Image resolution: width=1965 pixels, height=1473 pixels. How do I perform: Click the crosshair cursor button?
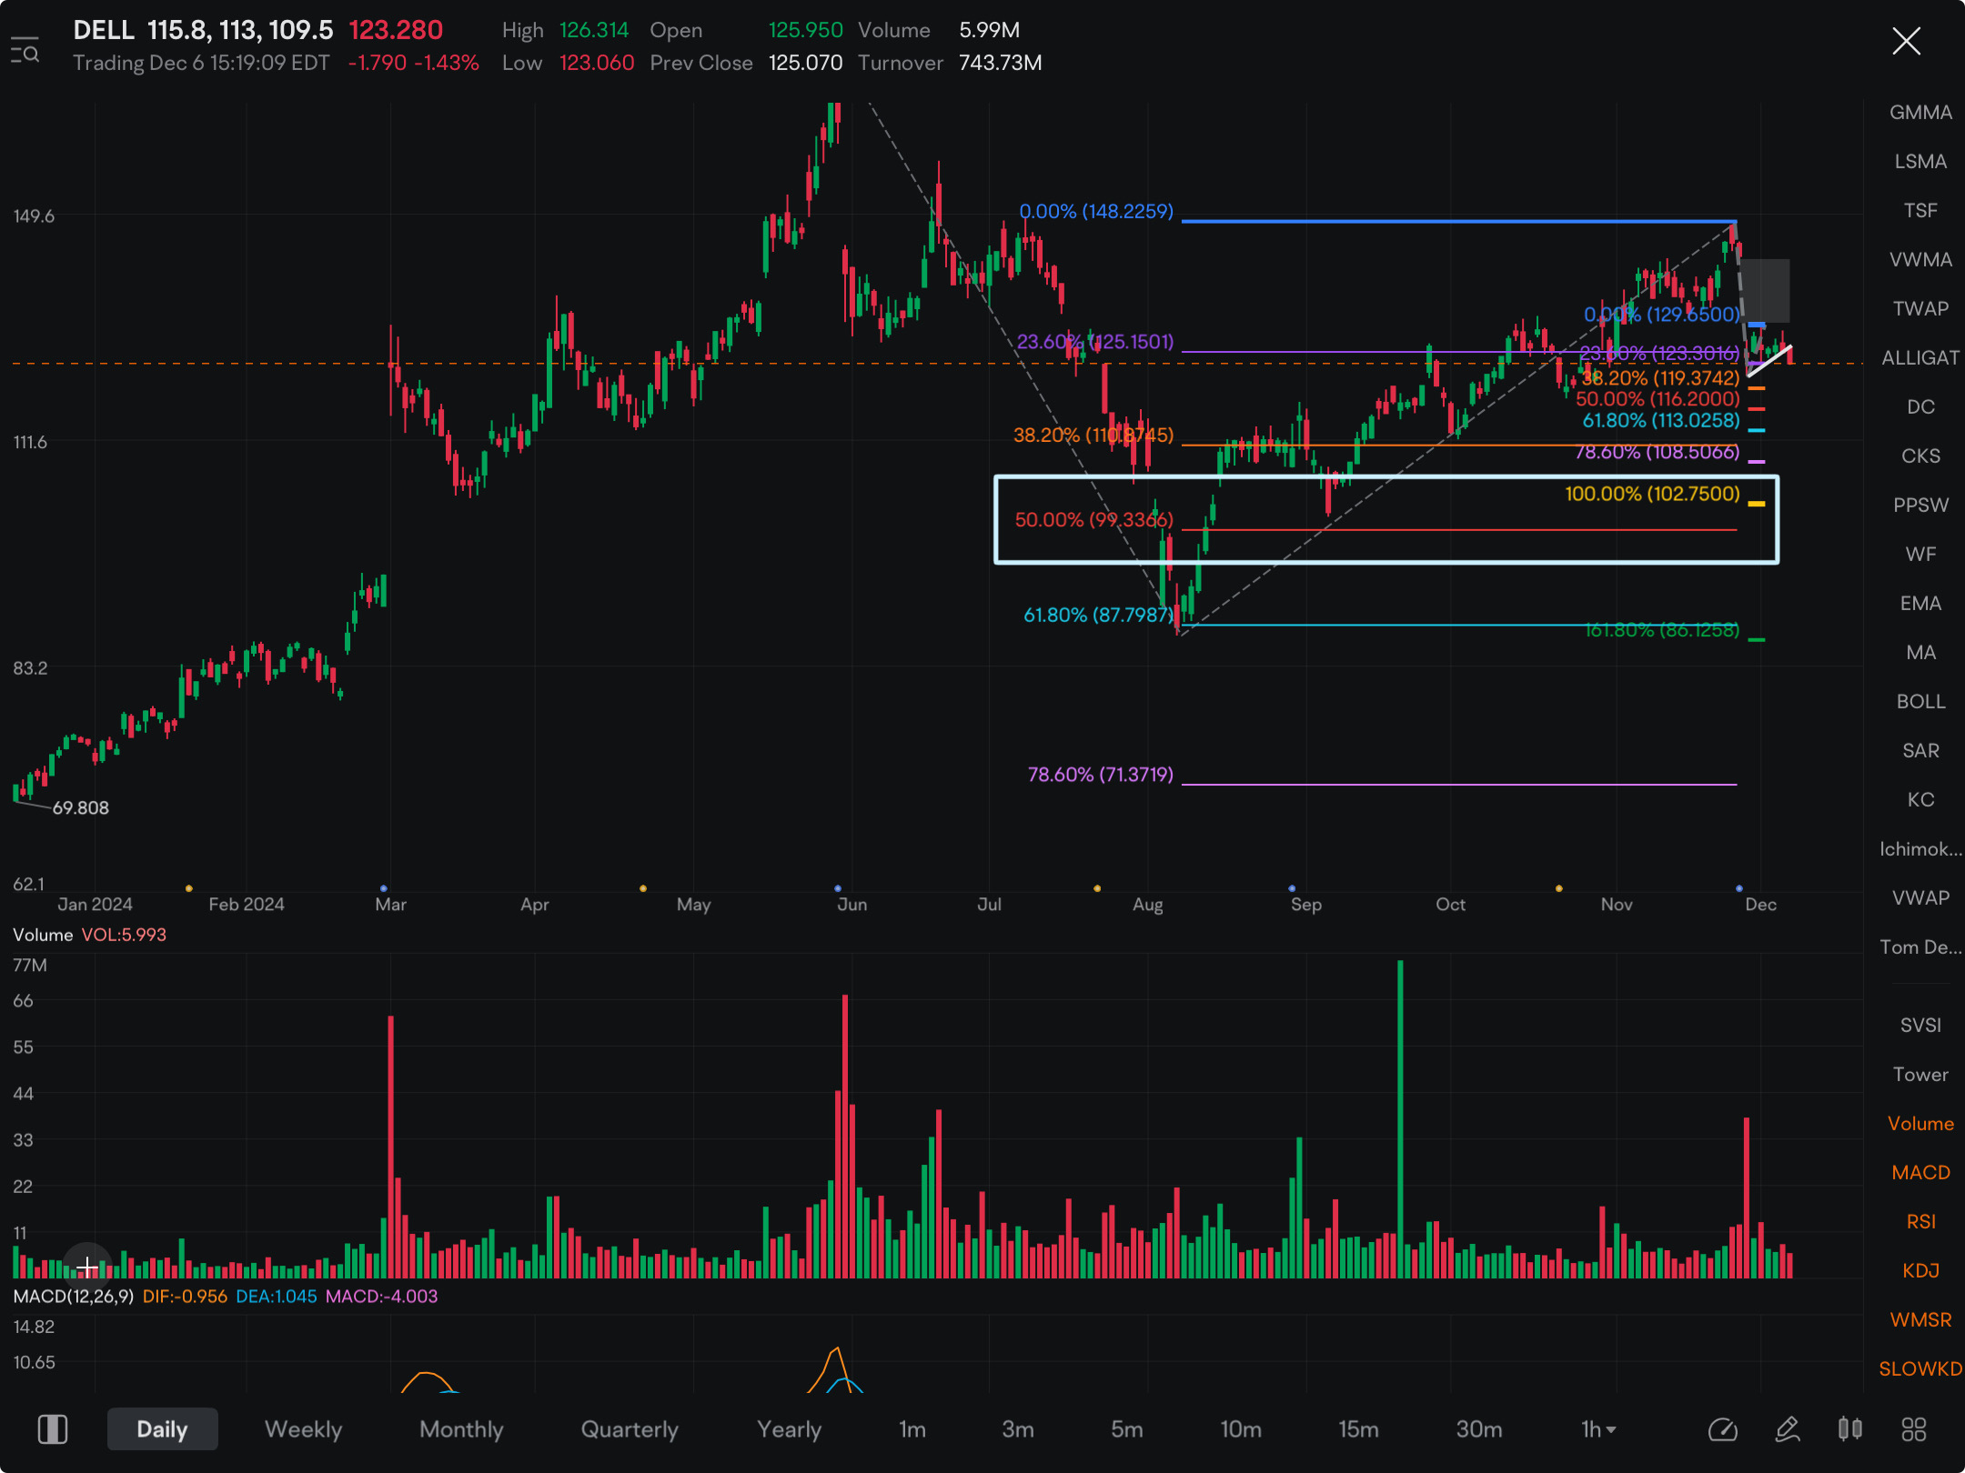tap(87, 1266)
